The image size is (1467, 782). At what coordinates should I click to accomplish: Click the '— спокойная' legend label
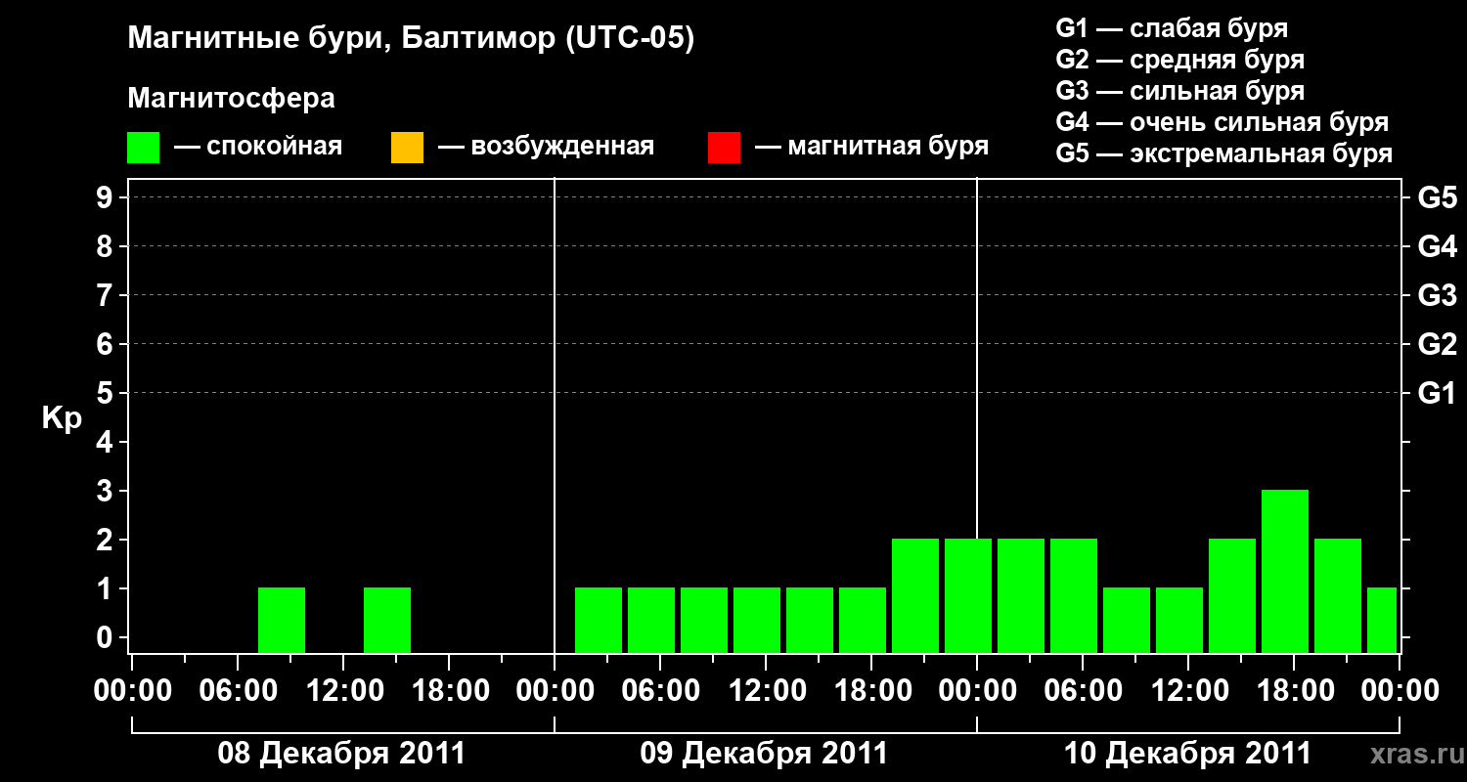point(258,147)
